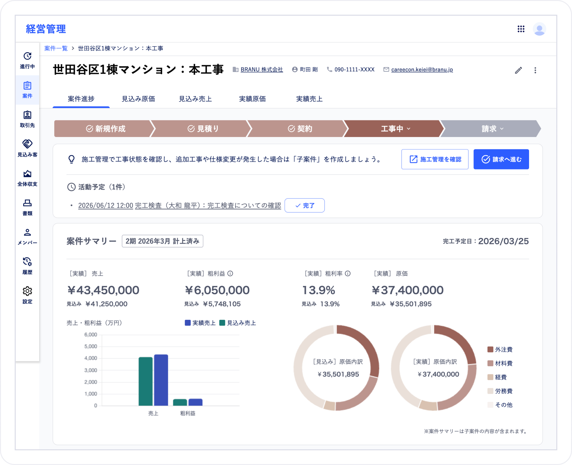572x465 pixels.
Task: Click the ［見込み］原価内訳 donut chart
Action: tap(336, 368)
